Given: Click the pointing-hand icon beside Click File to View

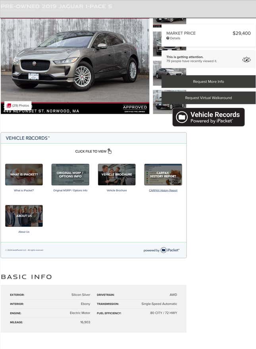Looking at the screenshot, I should point(110,151).
